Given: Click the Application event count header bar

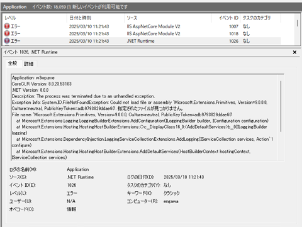Looking at the screenshot, I should coord(151,7).
